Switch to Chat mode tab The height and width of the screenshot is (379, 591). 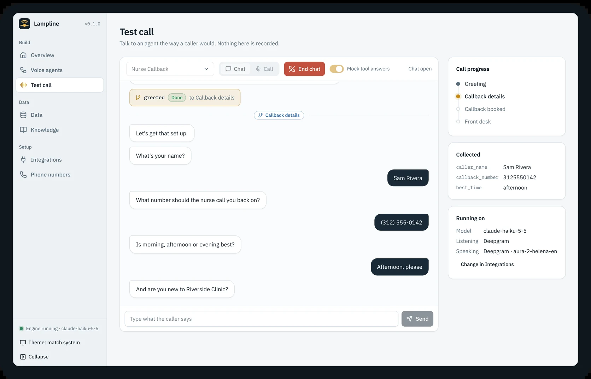235,69
